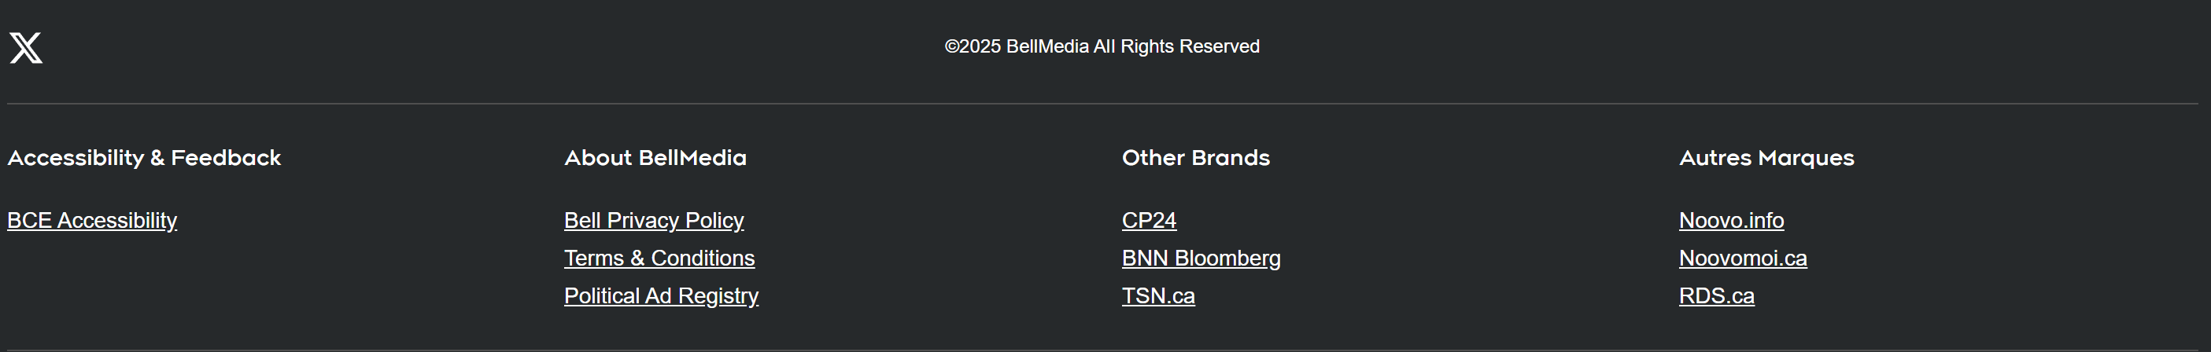Select the About BellMedia heading
The image size is (2211, 352).
tap(655, 159)
